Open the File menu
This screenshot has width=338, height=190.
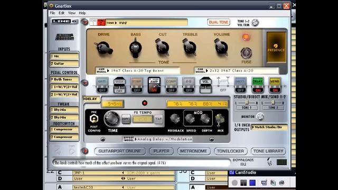(x=52, y=13)
